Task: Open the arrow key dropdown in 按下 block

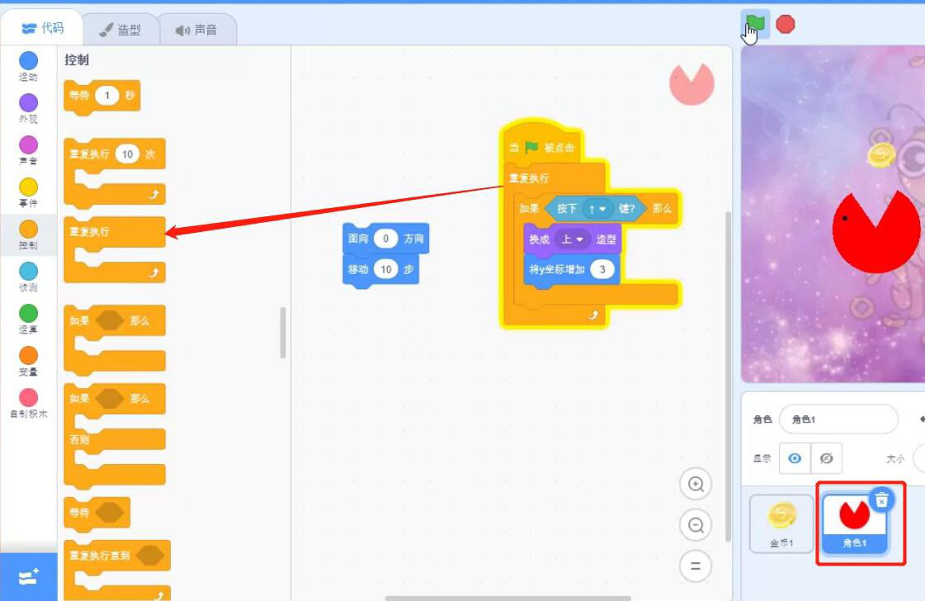Action: click(x=596, y=209)
